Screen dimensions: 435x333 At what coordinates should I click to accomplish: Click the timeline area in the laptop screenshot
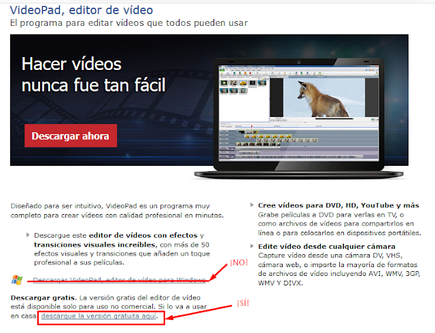point(298,142)
